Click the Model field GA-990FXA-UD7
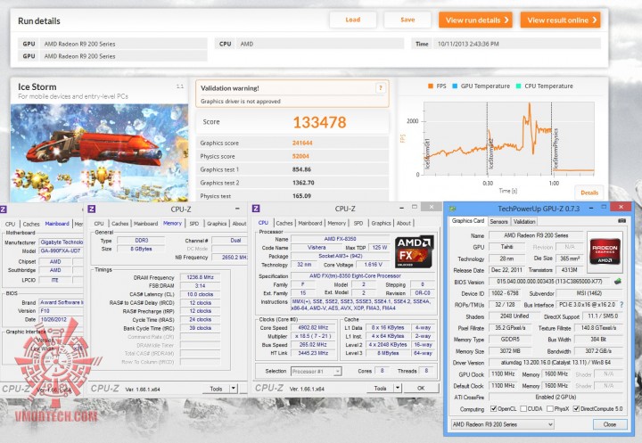The width and height of the screenshot is (642, 443). (61, 250)
